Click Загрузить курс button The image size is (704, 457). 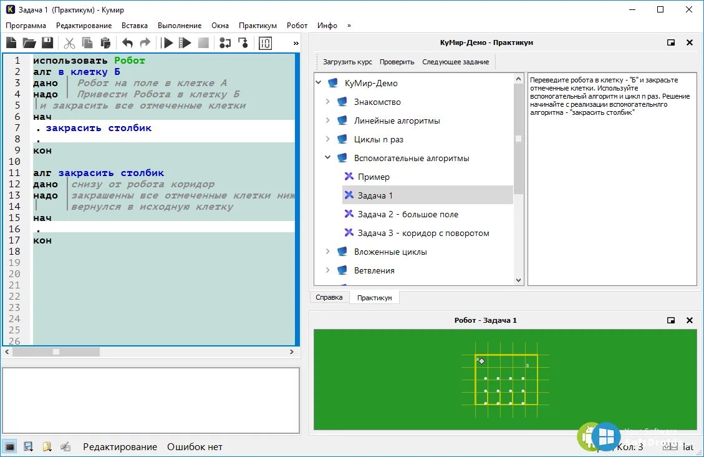coord(347,62)
